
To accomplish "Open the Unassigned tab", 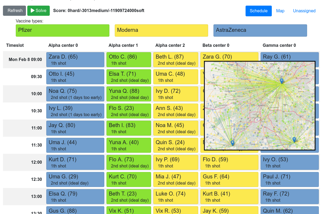I will (x=304, y=11).
